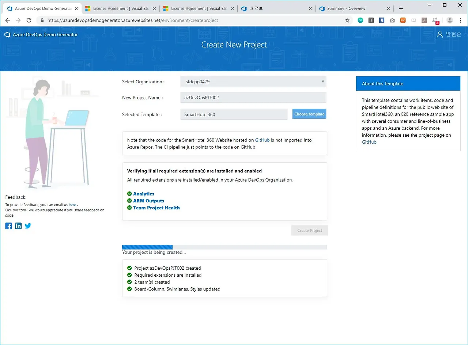The width and height of the screenshot is (468, 345).
Task: Open the extension with red badge 2
Action: click(435, 21)
